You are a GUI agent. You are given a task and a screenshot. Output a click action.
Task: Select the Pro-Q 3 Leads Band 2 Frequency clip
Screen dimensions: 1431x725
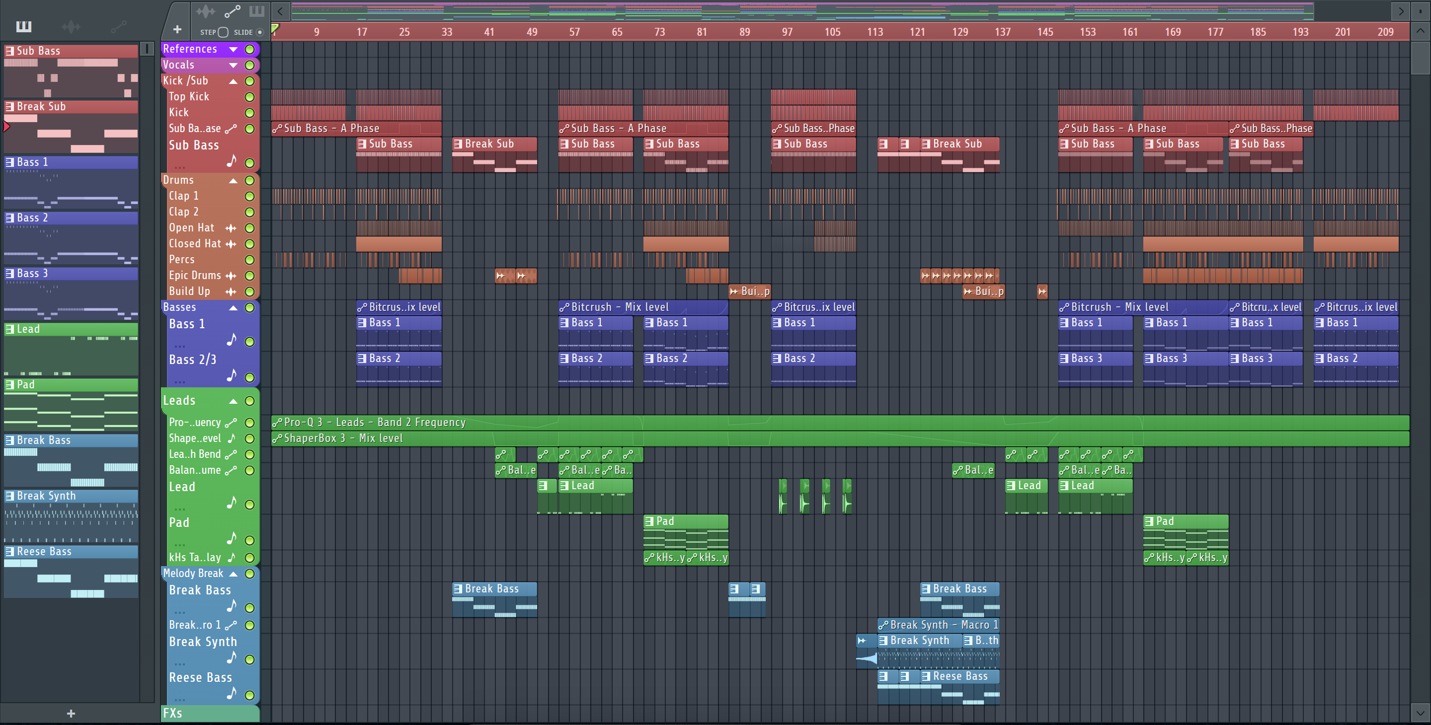click(840, 423)
